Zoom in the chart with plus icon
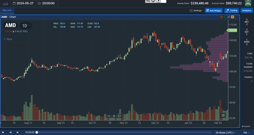This screenshot has height=135, width=254. coord(114,116)
